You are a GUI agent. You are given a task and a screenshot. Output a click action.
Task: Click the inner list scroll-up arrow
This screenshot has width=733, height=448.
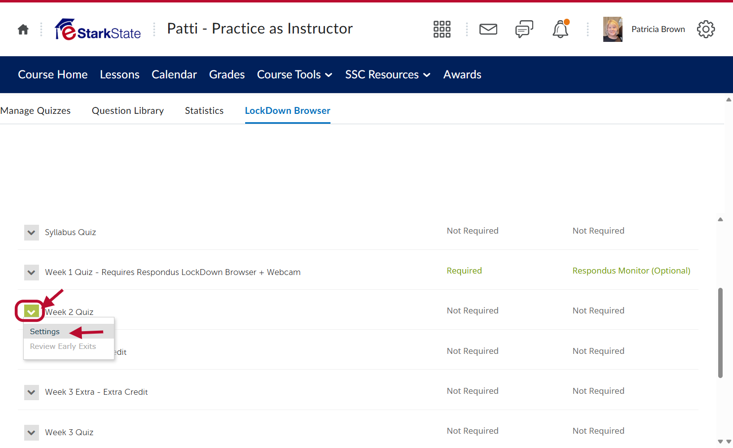720,219
